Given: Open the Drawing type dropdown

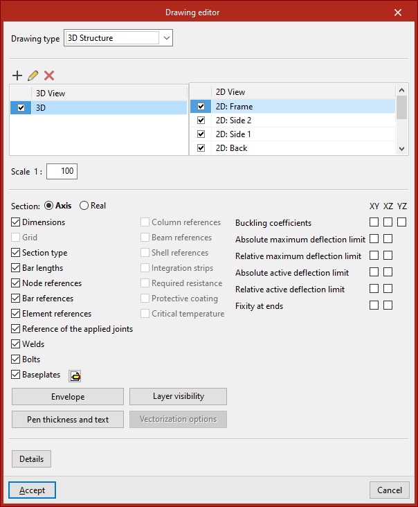Looking at the screenshot, I should (x=167, y=38).
